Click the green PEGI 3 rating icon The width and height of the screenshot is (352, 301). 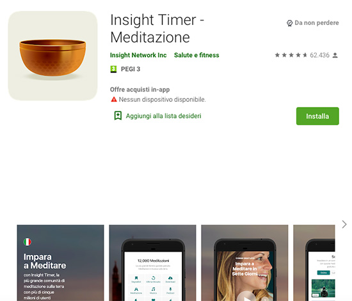(113, 69)
